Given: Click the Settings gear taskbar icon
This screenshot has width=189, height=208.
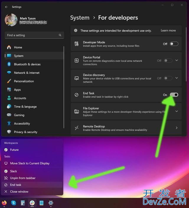Looking at the screenshot, I should point(51,203).
